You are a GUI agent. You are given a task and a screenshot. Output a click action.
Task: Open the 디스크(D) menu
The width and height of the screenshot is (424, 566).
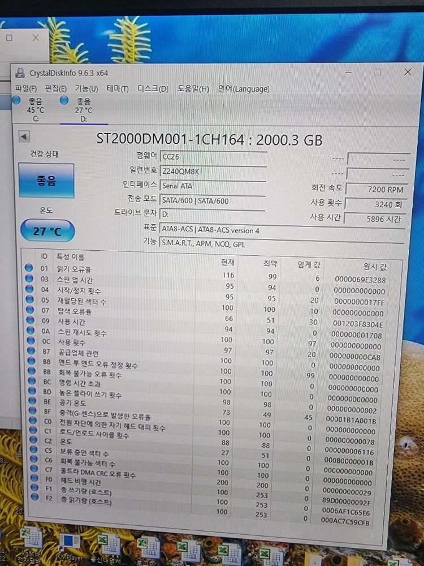[x=153, y=88]
